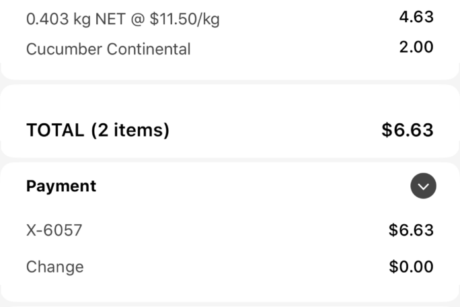The width and height of the screenshot is (460, 307).
Task: Select the Cucumber Continental item
Action: [108, 49]
